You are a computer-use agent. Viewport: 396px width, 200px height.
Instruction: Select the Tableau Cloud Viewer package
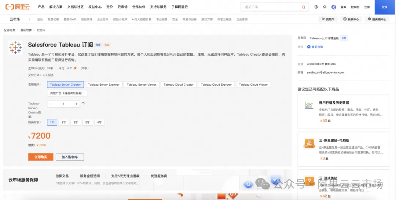coord(253,85)
